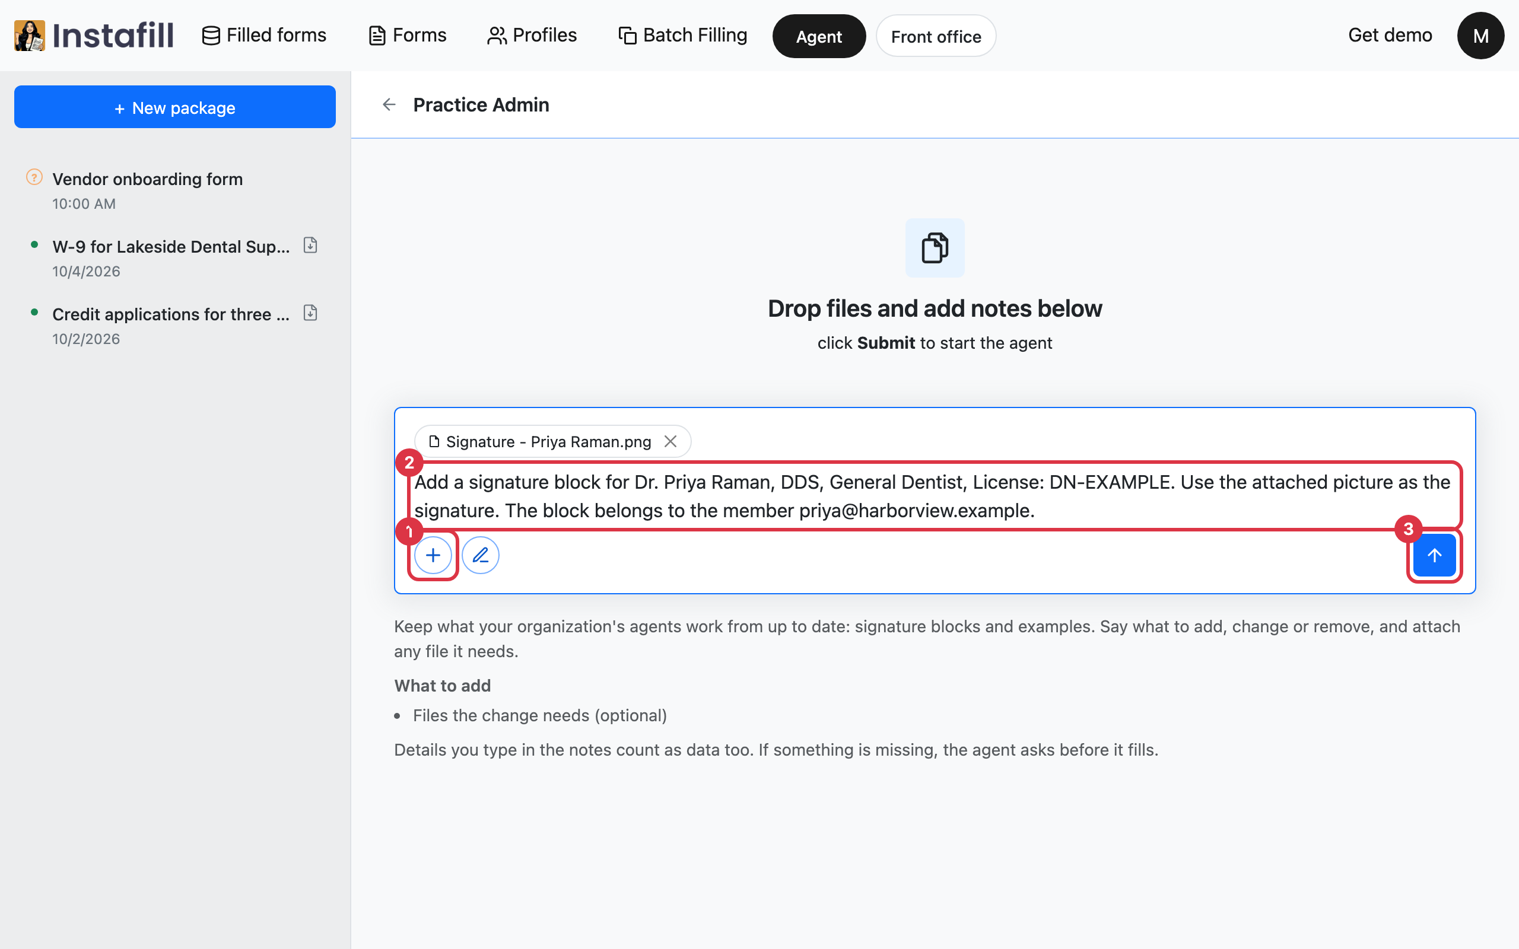The image size is (1519, 949).
Task: Submit with the blue up-arrow button
Action: click(x=1434, y=556)
